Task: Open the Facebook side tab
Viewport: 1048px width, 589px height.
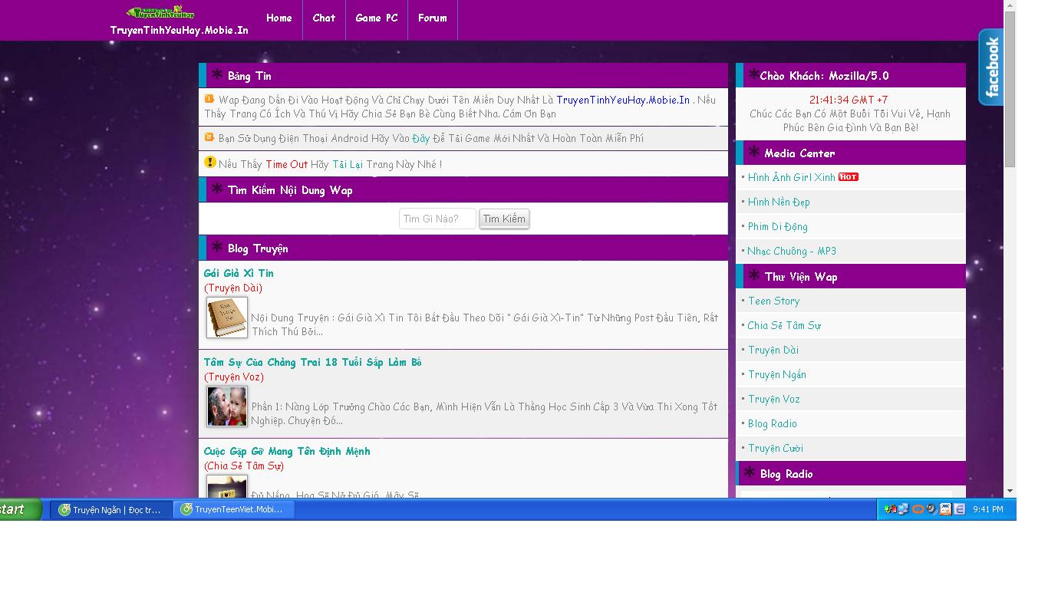Action: [991, 67]
